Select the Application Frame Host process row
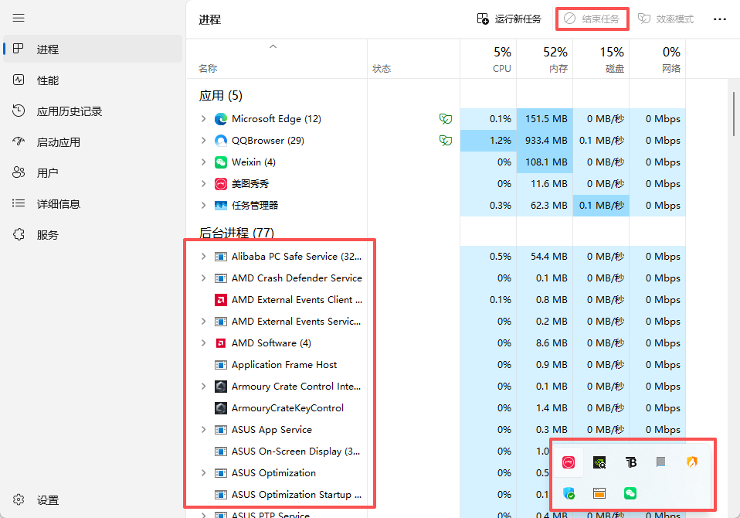This screenshot has height=518, width=740. [x=284, y=365]
